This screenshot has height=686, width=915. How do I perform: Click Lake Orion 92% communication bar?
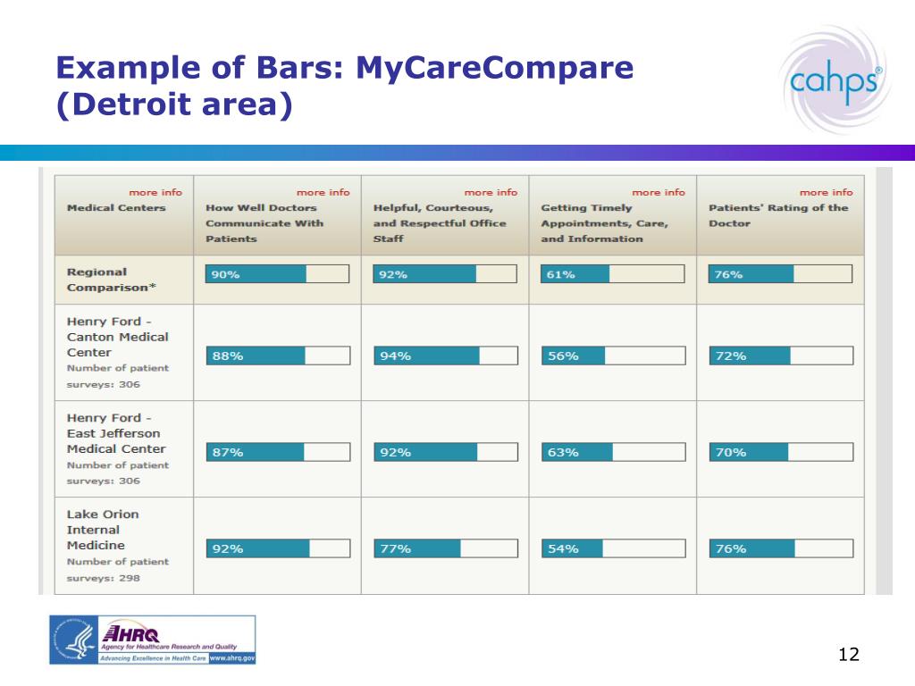tap(279, 548)
